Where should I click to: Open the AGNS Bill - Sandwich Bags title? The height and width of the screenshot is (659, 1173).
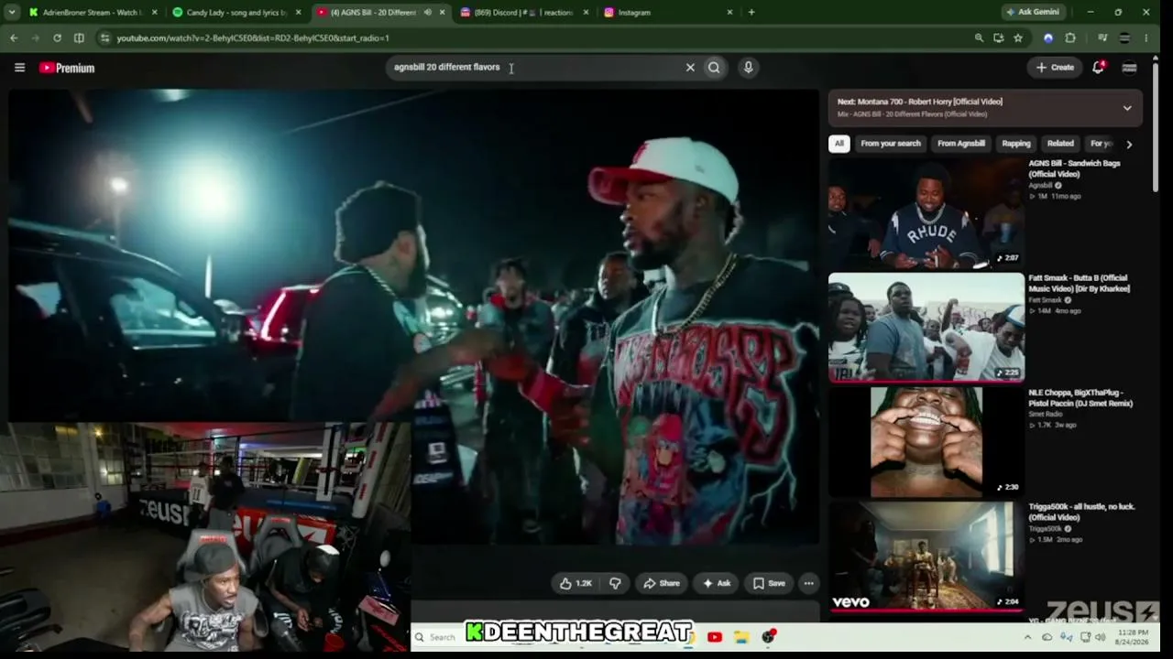point(1074,168)
